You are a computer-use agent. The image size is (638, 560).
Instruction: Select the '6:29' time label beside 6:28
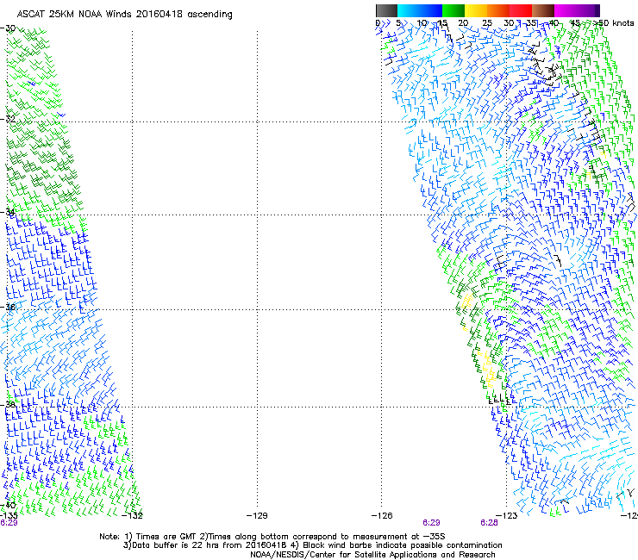pyautogui.click(x=431, y=523)
